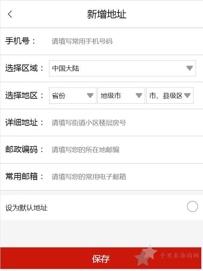203x271 pixels.
Task: Save the address with 保存 button
Action: [101, 258]
